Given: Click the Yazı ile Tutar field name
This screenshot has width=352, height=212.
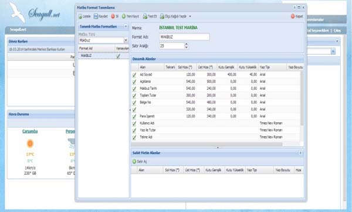Looking at the screenshot, I should [x=148, y=130].
